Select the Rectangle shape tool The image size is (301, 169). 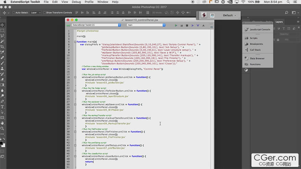coord(2,118)
